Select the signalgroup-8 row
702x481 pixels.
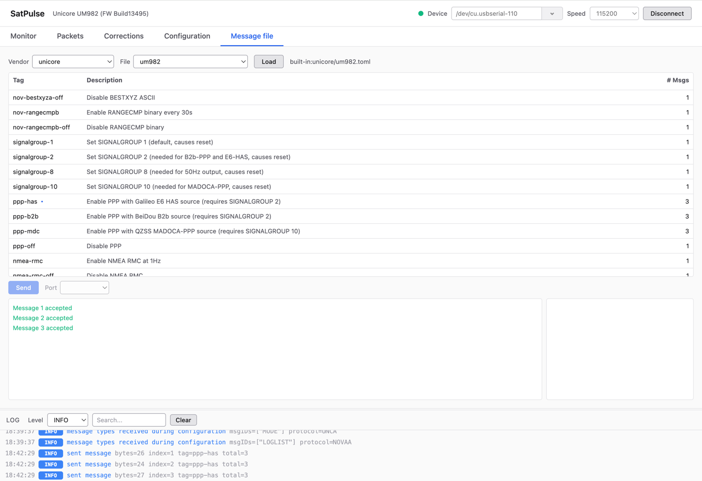click(x=351, y=172)
